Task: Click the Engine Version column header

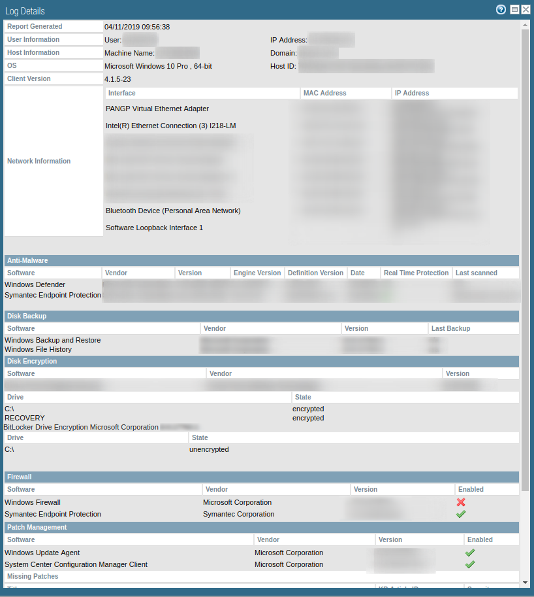Action: point(257,273)
